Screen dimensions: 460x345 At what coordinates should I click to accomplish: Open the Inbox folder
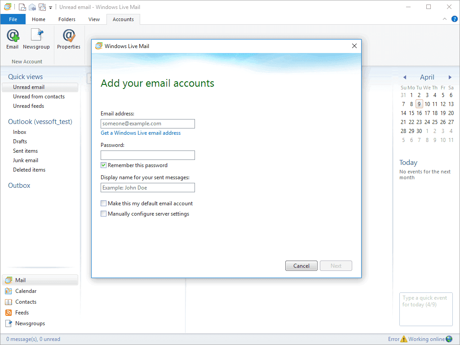20,132
